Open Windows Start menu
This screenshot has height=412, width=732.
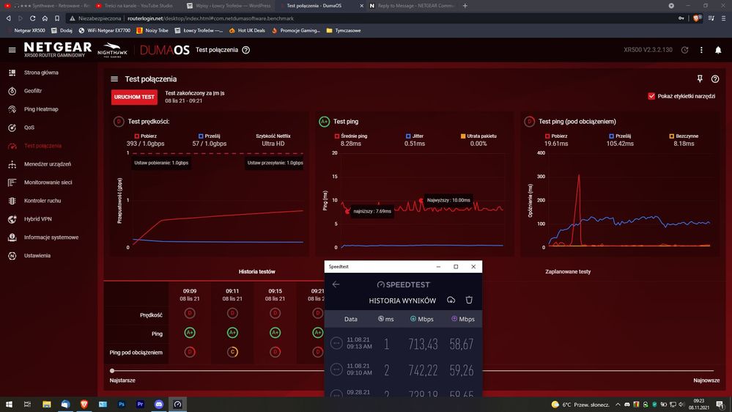point(9,404)
